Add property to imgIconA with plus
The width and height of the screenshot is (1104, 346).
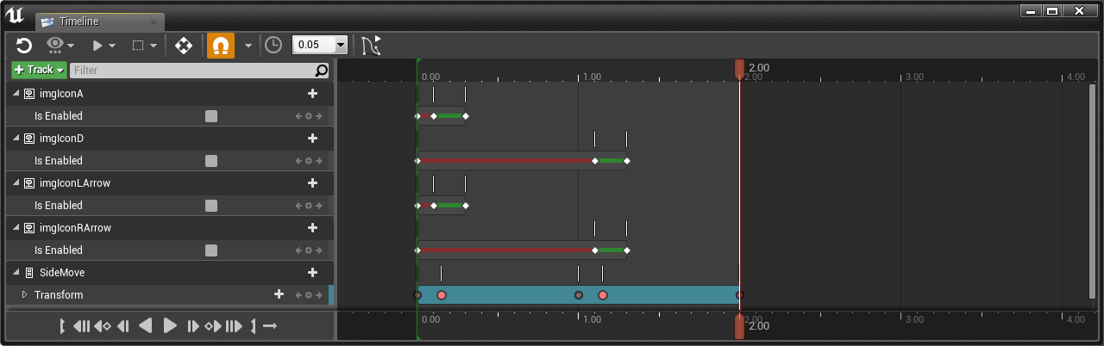[313, 93]
